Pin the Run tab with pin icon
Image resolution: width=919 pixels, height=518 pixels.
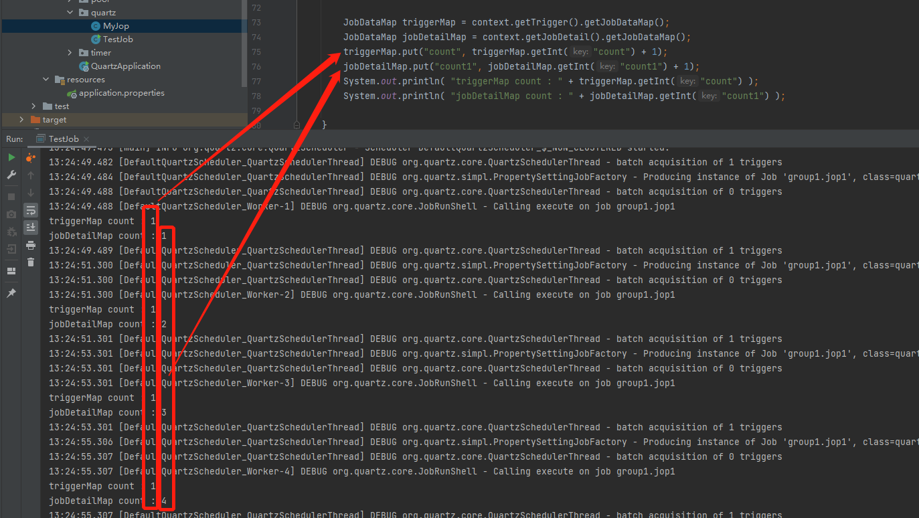pos(11,293)
